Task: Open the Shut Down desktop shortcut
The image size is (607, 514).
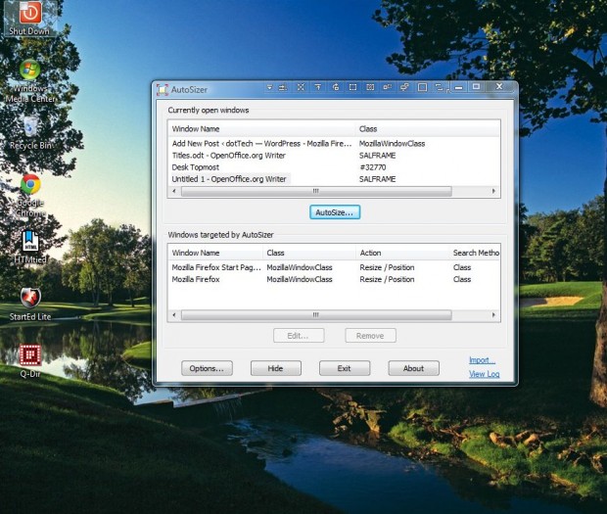Action: click(30, 15)
